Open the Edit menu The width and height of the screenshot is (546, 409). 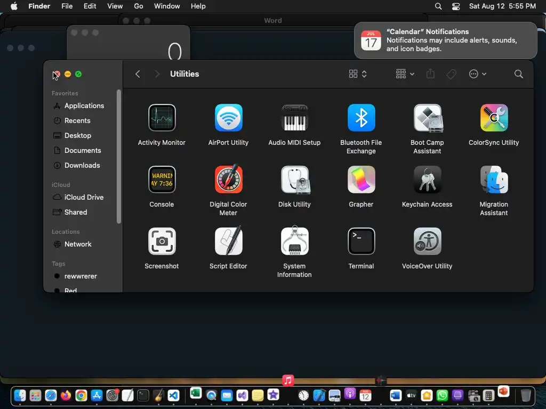(90, 6)
